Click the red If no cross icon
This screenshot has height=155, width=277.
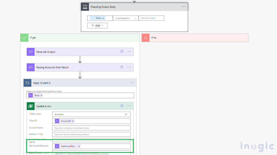tap(145, 38)
